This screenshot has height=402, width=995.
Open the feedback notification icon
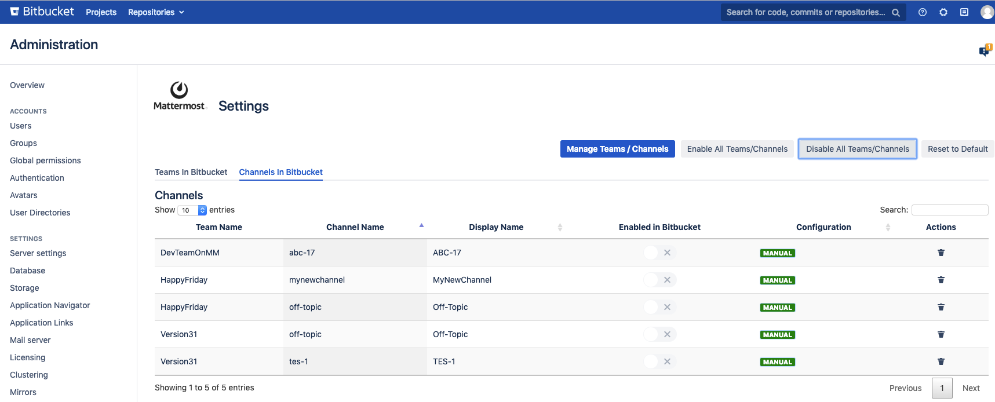click(984, 51)
